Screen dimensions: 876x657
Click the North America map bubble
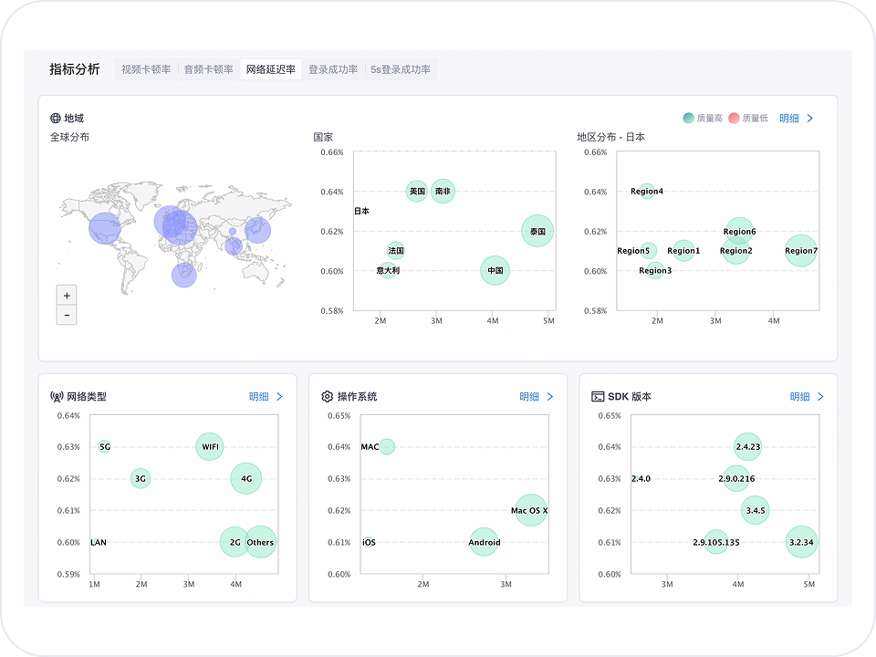coord(104,228)
